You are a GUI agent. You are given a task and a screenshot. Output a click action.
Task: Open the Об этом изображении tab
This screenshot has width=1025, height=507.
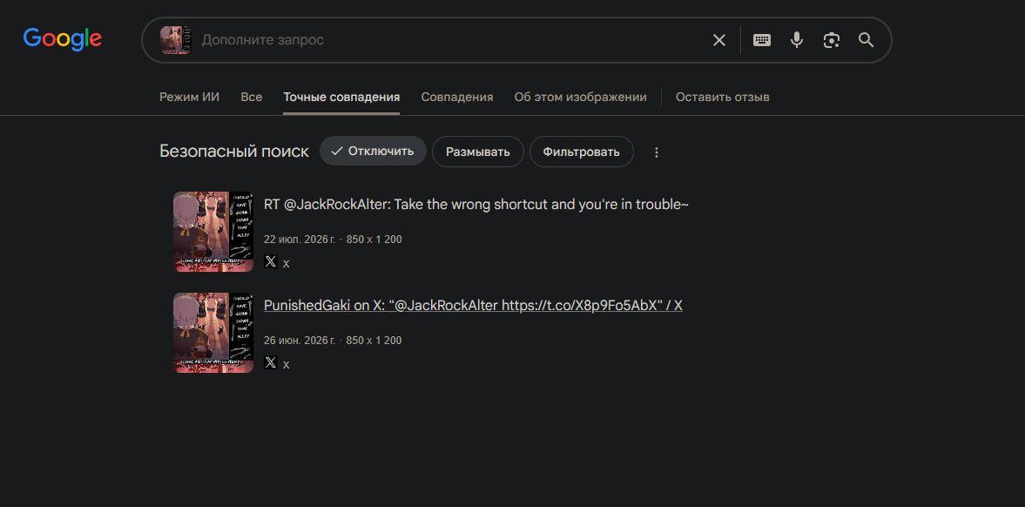pyautogui.click(x=581, y=97)
